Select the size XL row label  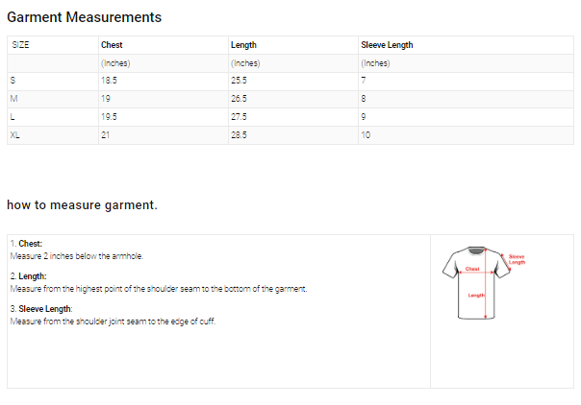tap(14, 135)
